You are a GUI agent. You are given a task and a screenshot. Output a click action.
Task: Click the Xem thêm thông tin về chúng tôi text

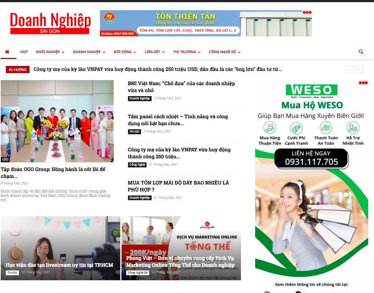click(312, 284)
